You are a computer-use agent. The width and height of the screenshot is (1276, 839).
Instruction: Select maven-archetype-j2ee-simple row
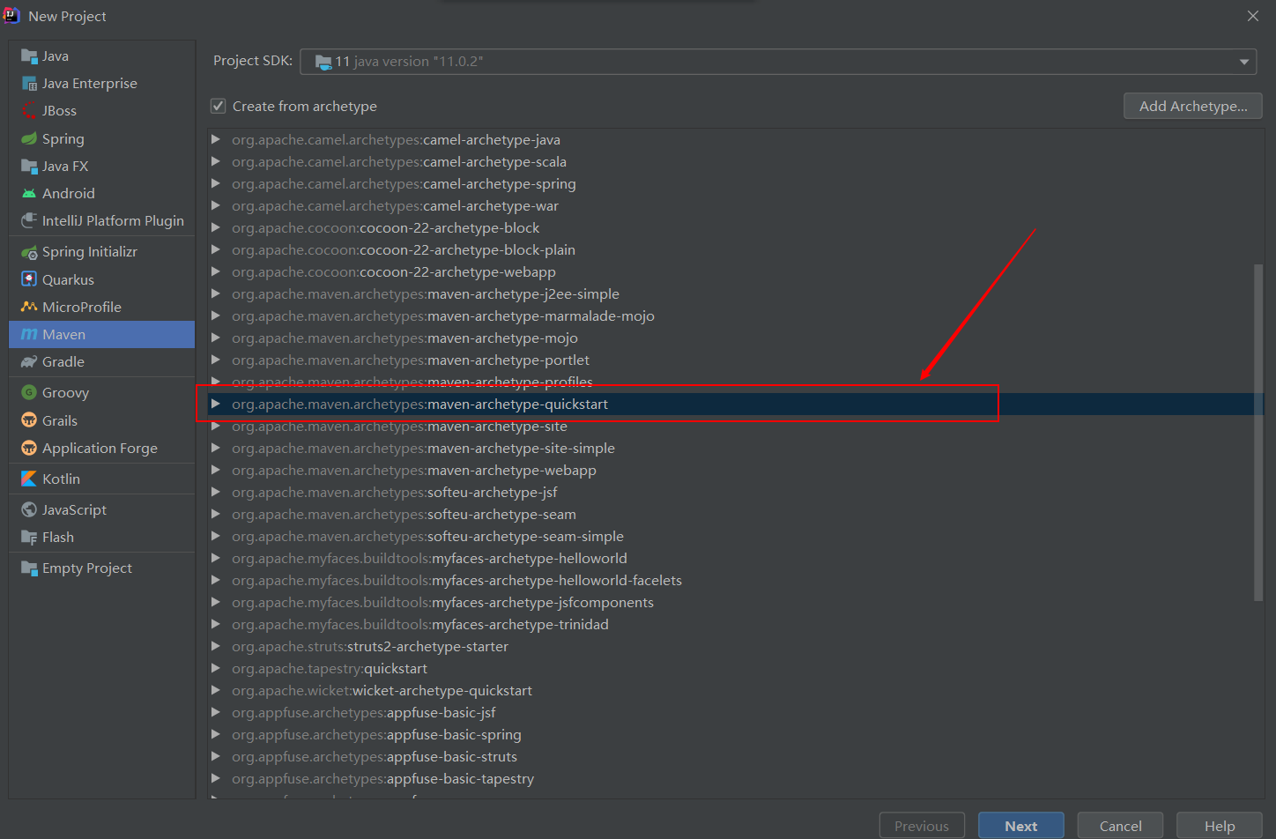pyautogui.click(x=736, y=294)
